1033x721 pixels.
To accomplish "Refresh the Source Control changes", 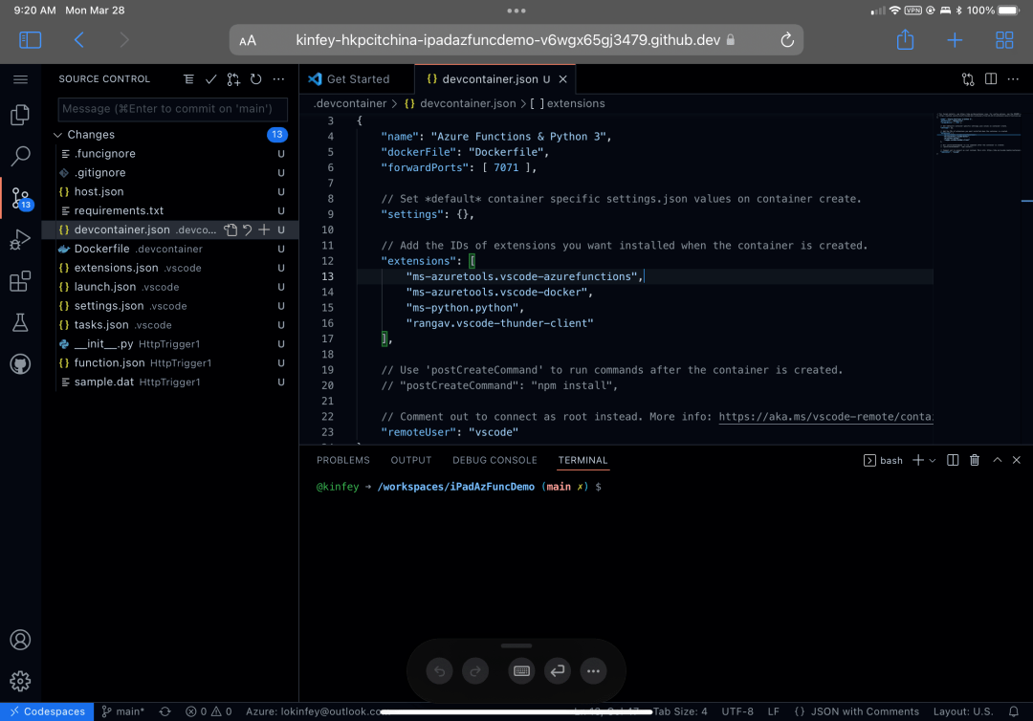I will point(255,78).
